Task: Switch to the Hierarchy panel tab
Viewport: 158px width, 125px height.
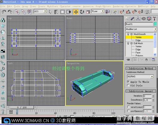Action: click(x=138, y=19)
